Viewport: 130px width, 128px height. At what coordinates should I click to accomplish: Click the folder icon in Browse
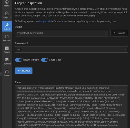114,33
